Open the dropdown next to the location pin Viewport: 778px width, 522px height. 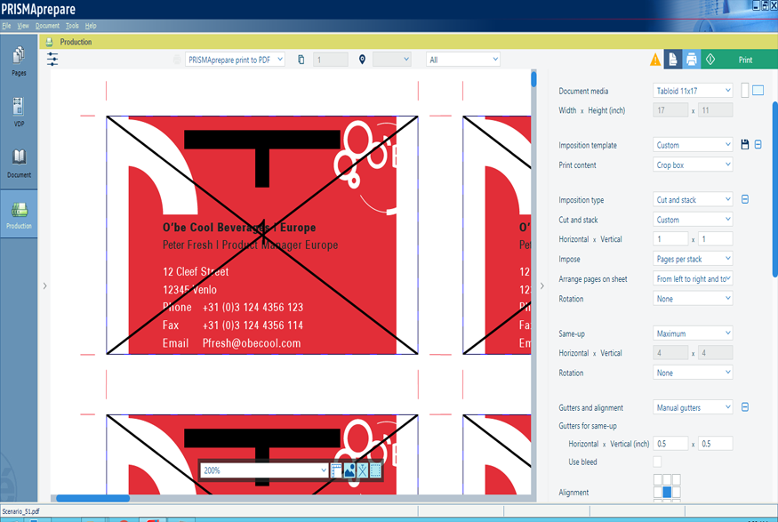tap(392, 60)
